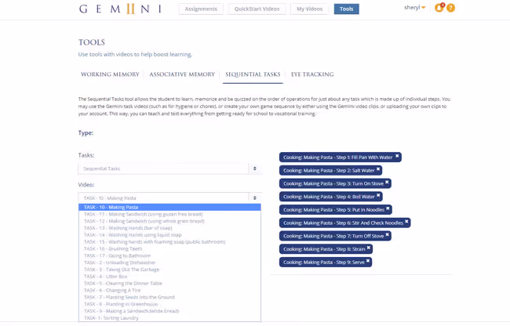This screenshot has height=326, width=510.
Task: Go to the Associative Memory tab
Action: pyautogui.click(x=182, y=74)
